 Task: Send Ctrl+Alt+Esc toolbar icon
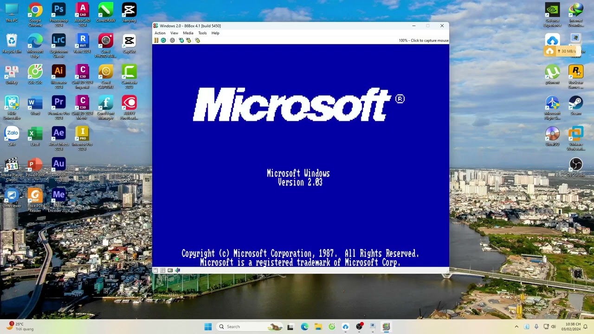point(188,40)
